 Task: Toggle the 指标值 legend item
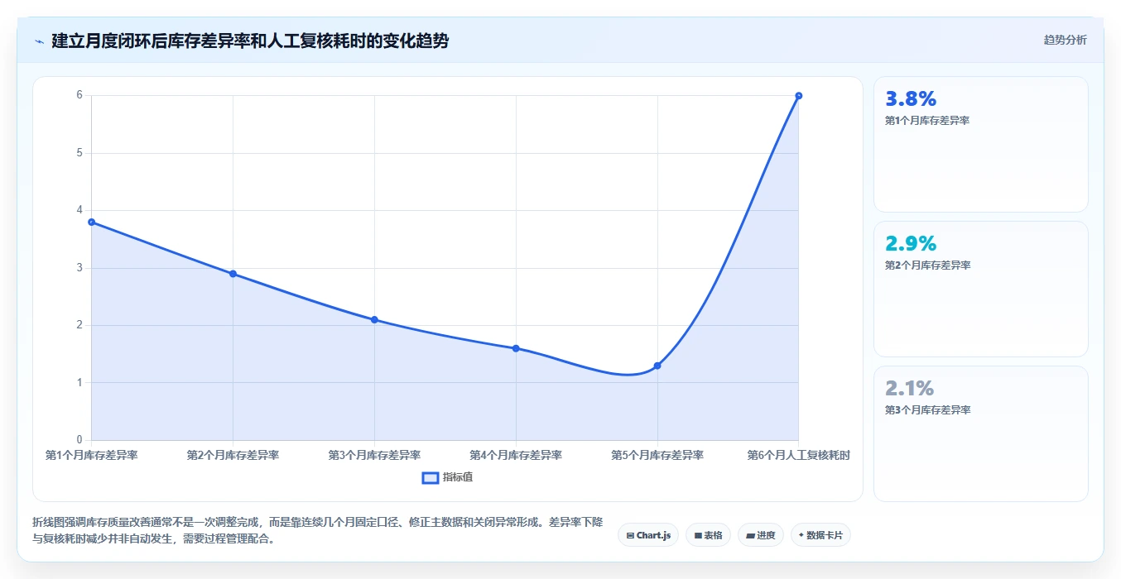click(x=448, y=477)
